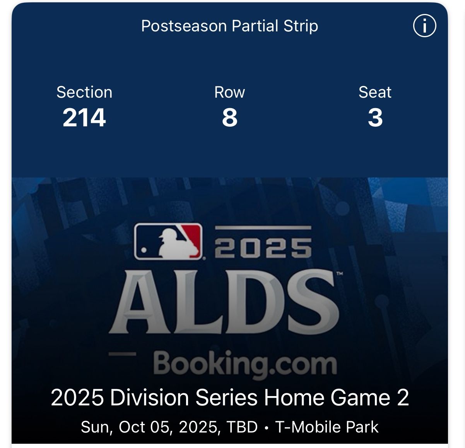Click the short dash left of Booking.com
Viewport: 465px width, 448px height.
pos(122,353)
